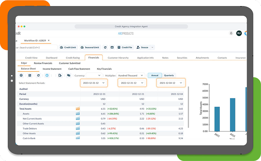Viewport: 261px width, 161px height.
Task: Click the 2022 bar in Total Assets chart
Action: click(232, 115)
